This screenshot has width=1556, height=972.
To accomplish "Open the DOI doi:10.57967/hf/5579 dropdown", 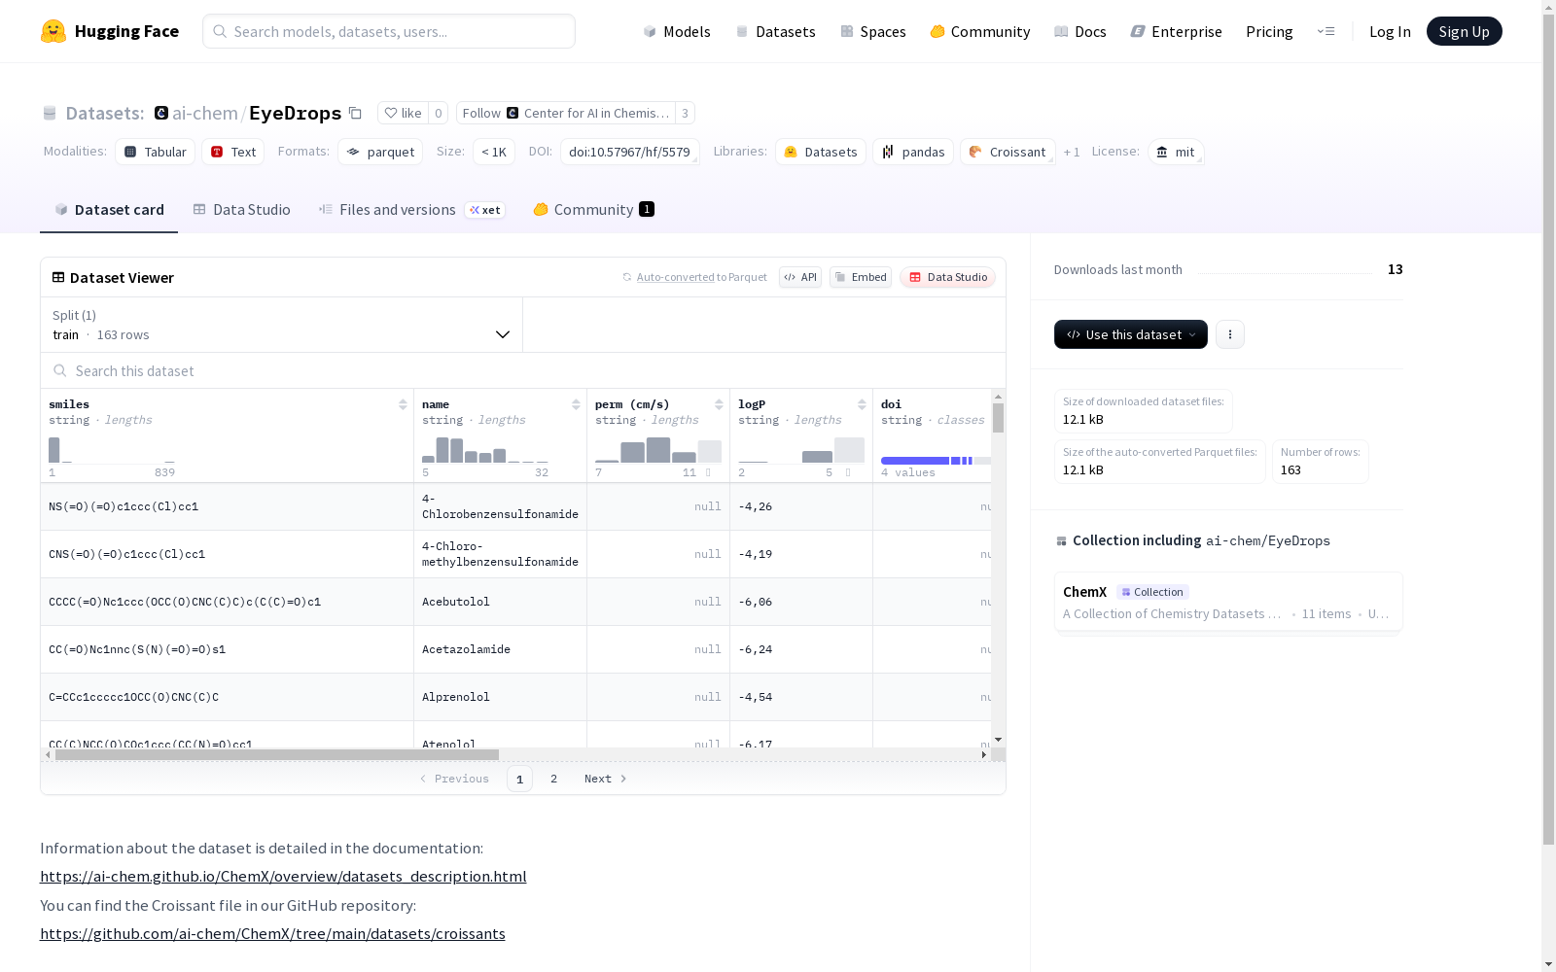I will pos(630,152).
